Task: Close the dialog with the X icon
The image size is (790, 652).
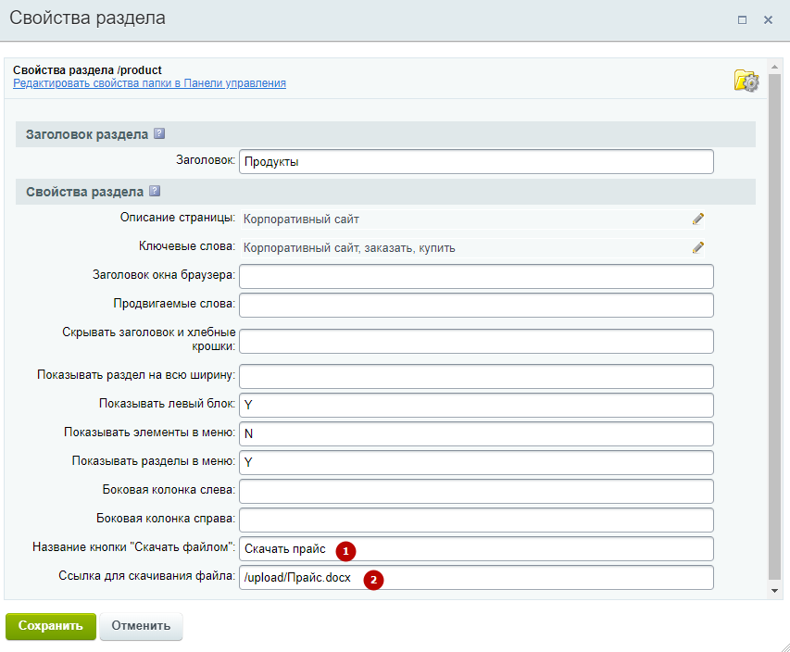Action: click(x=768, y=19)
